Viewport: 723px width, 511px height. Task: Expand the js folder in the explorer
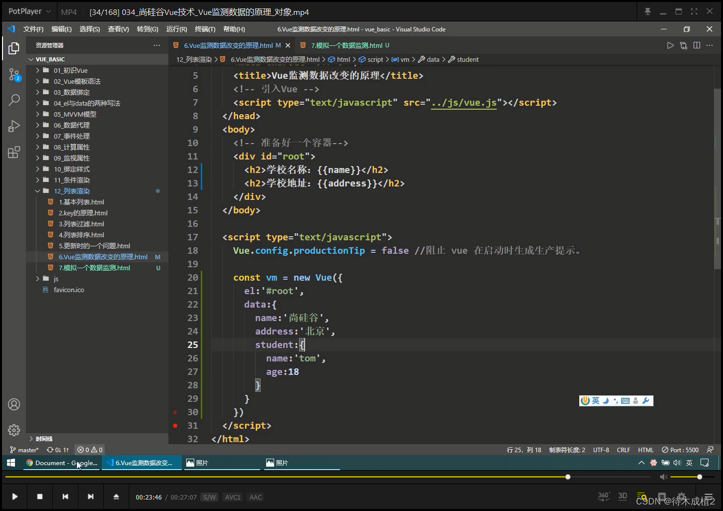(x=97, y=279)
